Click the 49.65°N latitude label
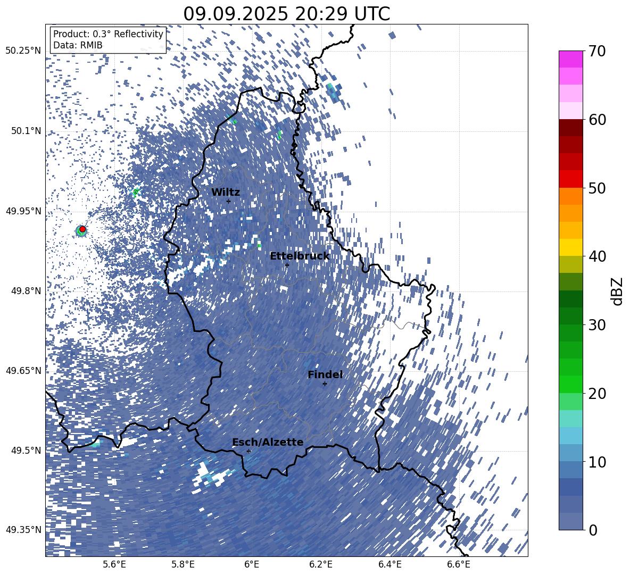The width and height of the screenshot is (630, 575). tap(23, 371)
